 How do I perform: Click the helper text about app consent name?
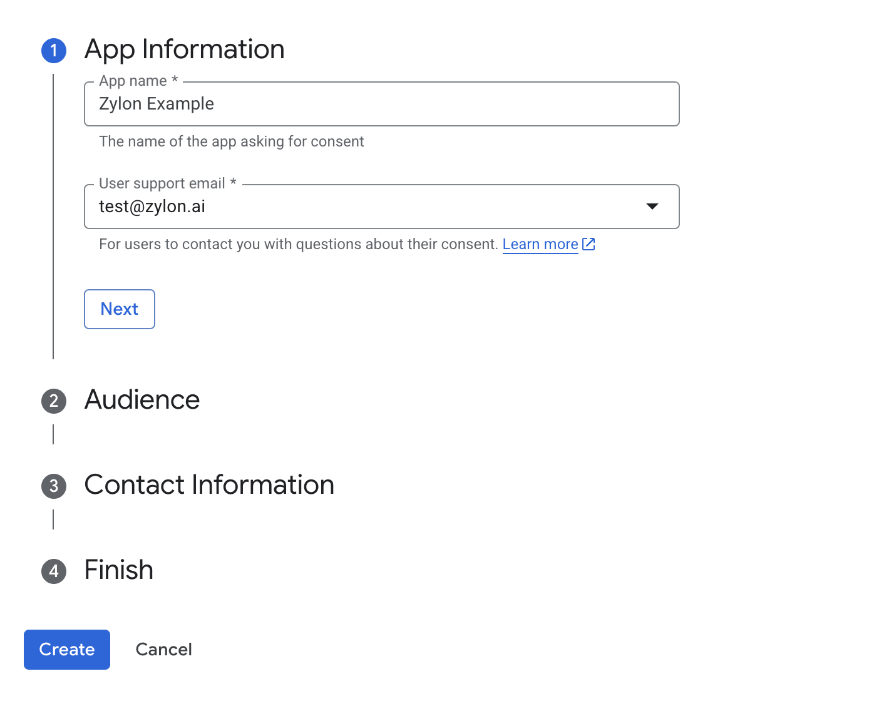point(231,141)
